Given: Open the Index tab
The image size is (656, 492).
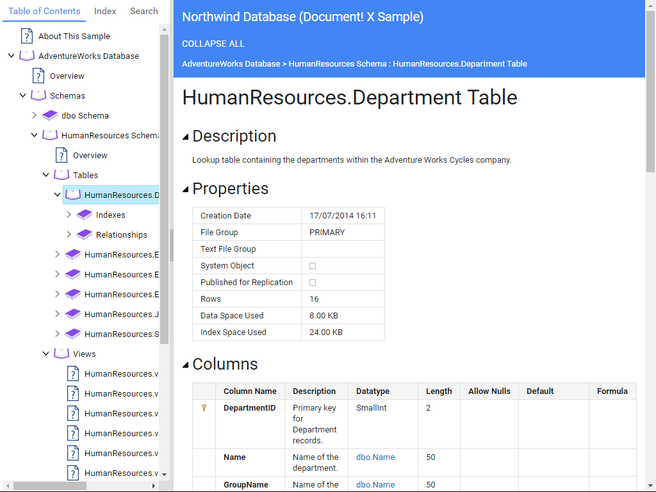Looking at the screenshot, I should [x=105, y=11].
